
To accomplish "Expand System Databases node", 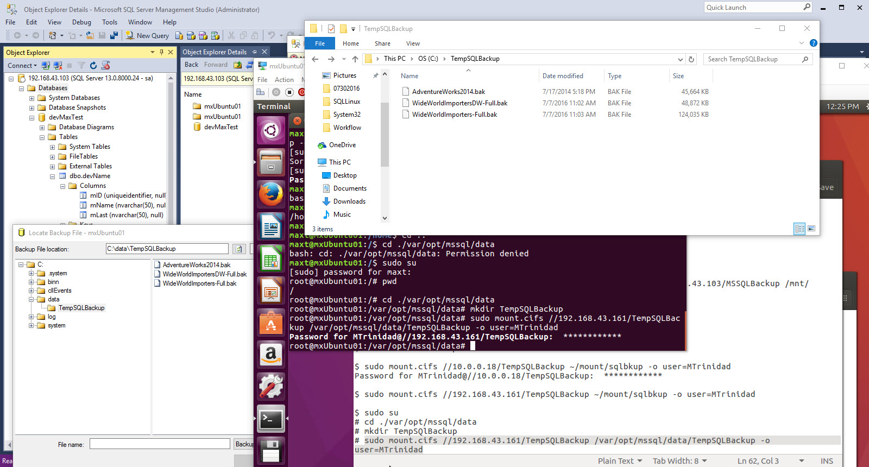I will (x=32, y=98).
